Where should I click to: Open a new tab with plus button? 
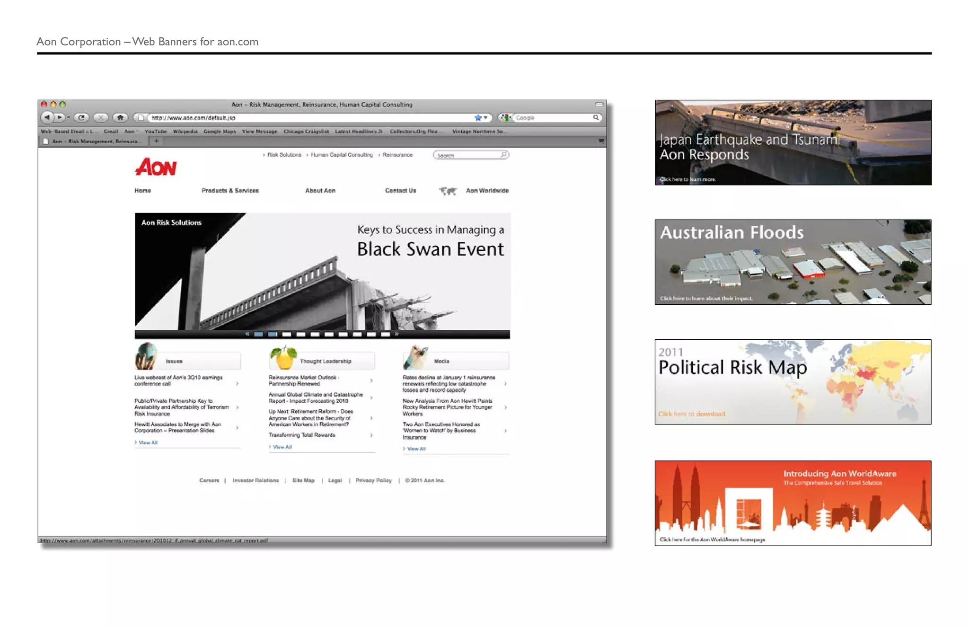[156, 141]
